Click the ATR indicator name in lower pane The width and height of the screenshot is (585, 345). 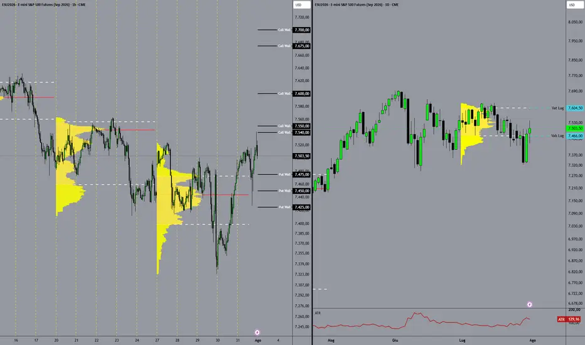click(x=318, y=313)
